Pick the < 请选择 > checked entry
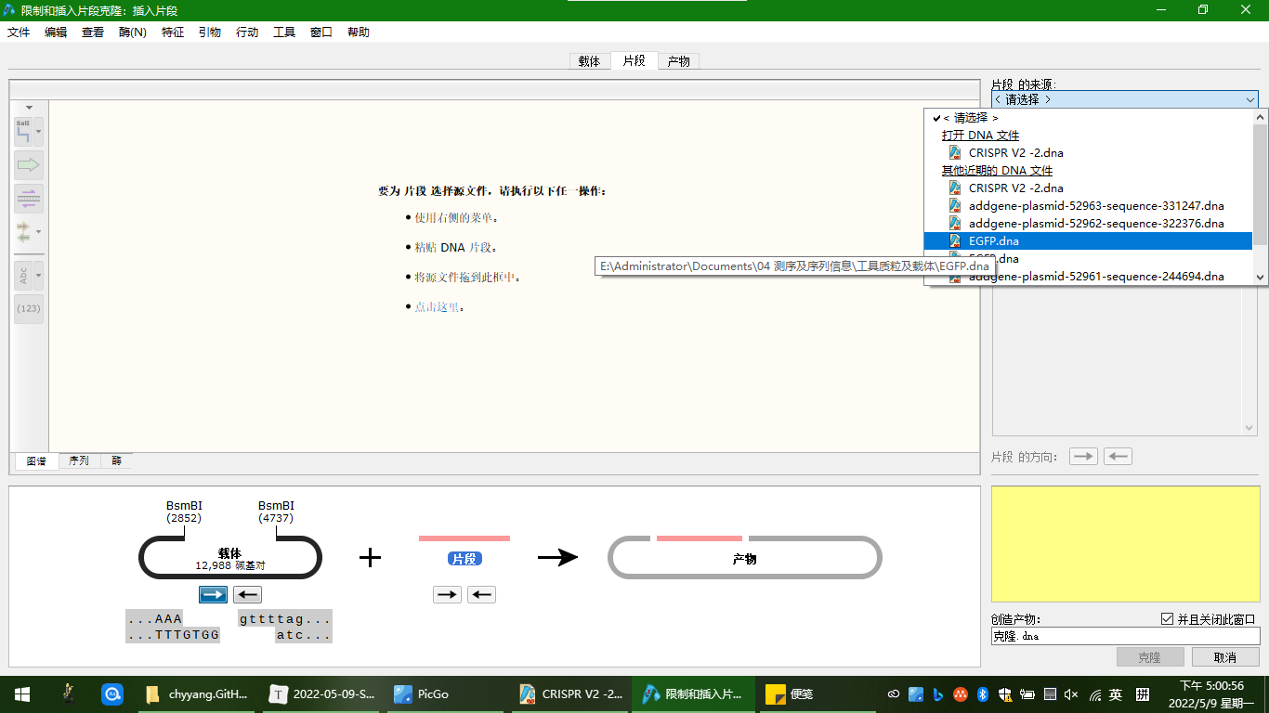Screen dimensions: 1269x713 [1089, 118]
